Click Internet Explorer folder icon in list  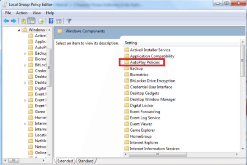pos(126,142)
